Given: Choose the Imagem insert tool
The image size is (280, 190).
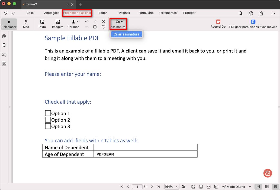Looking at the screenshot, I should click(x=57, y=24).
